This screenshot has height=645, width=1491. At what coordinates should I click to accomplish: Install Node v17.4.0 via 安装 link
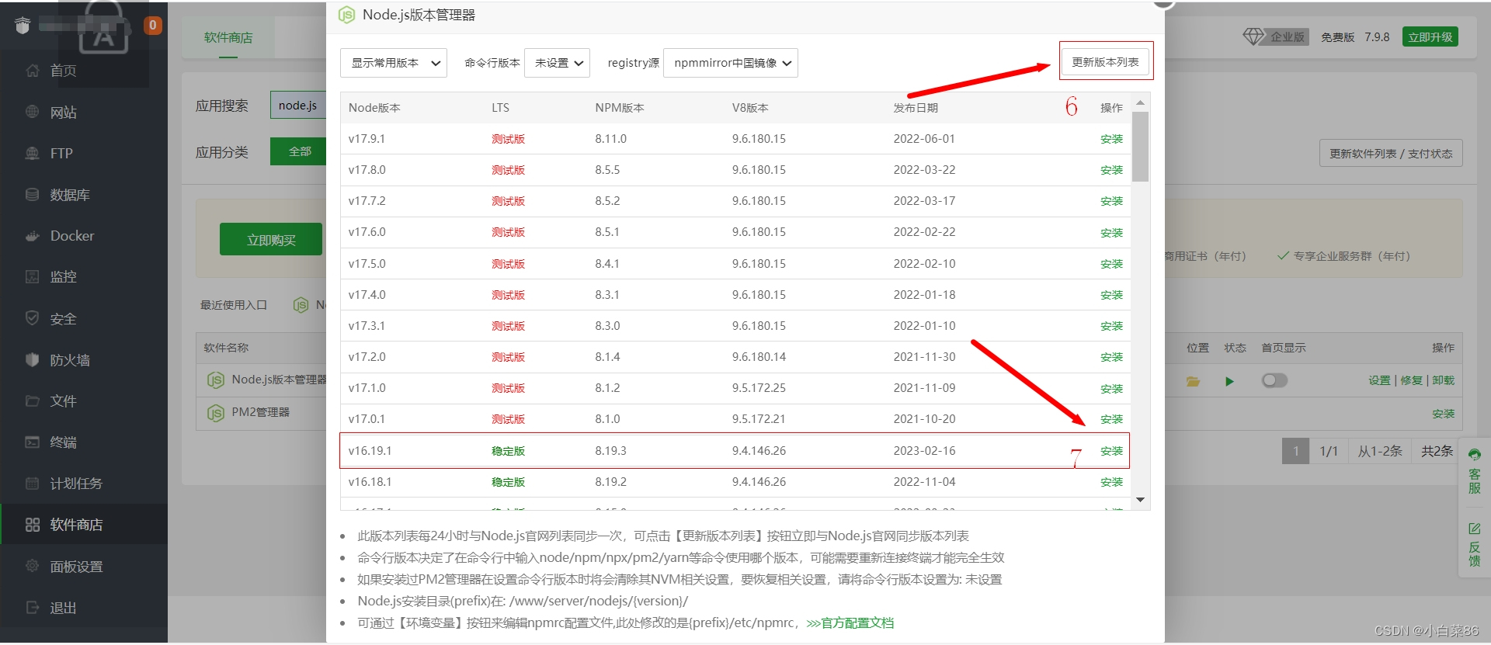(1111, 294)
